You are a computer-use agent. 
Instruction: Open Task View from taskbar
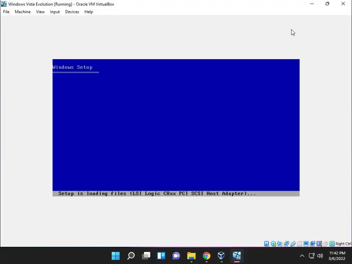point(146,256)
